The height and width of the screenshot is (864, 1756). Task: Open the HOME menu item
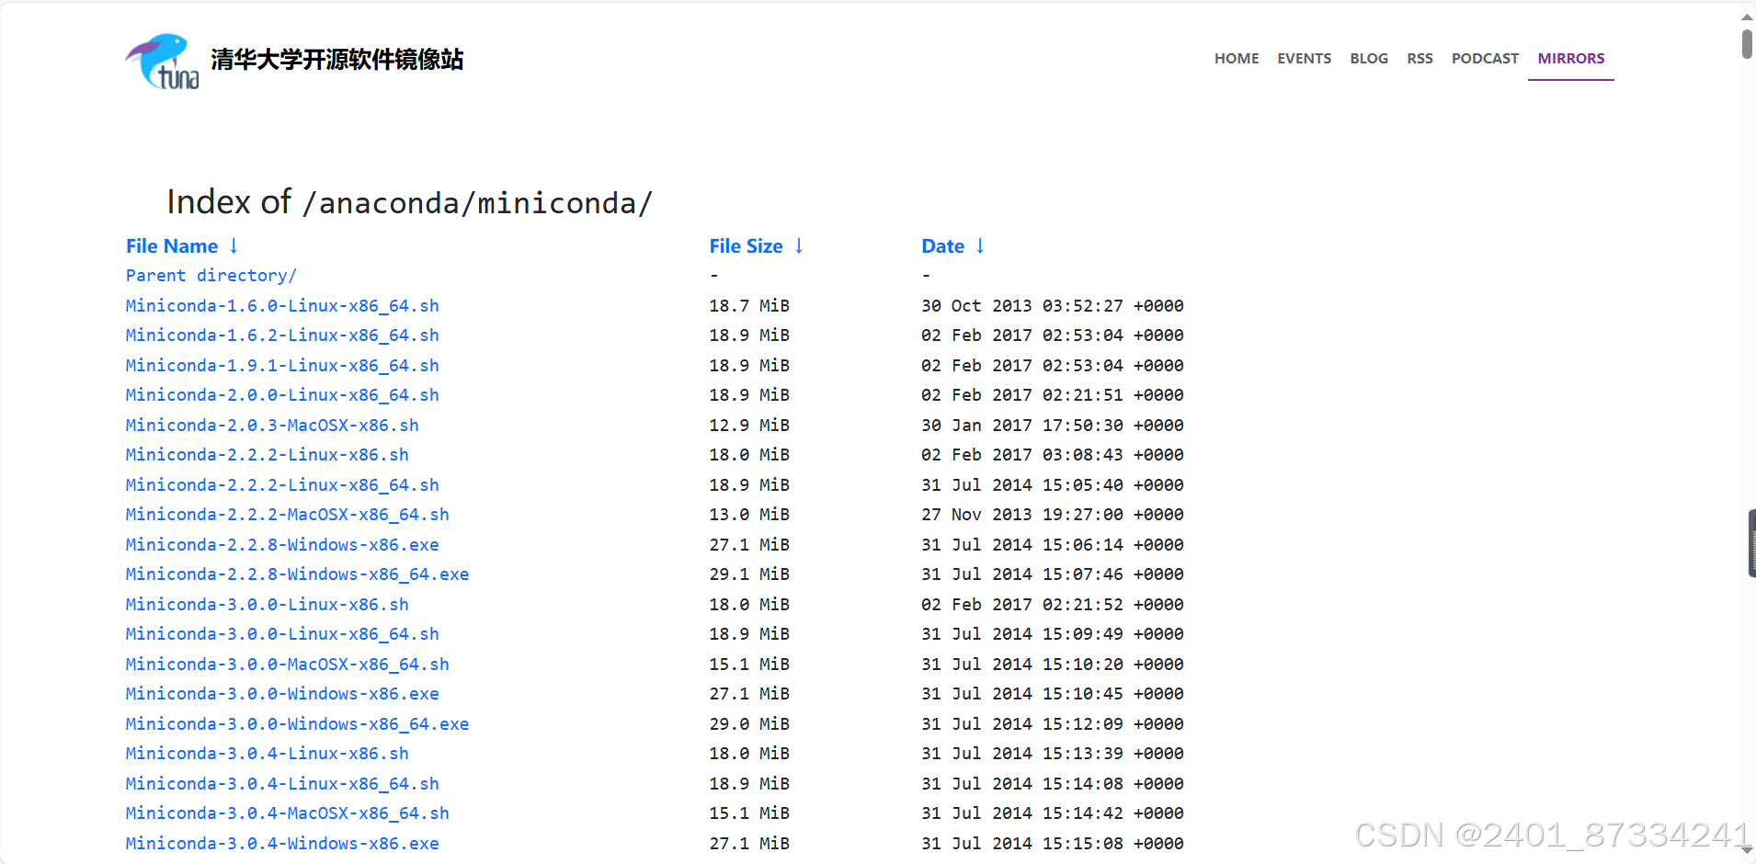click(x=1237, y=58)
